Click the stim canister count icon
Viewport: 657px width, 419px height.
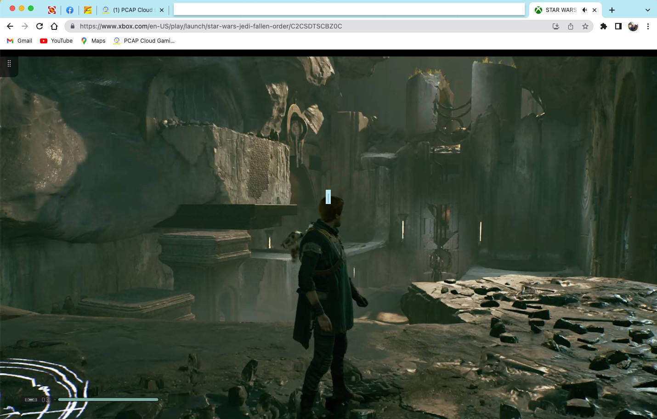click(31, 400)
